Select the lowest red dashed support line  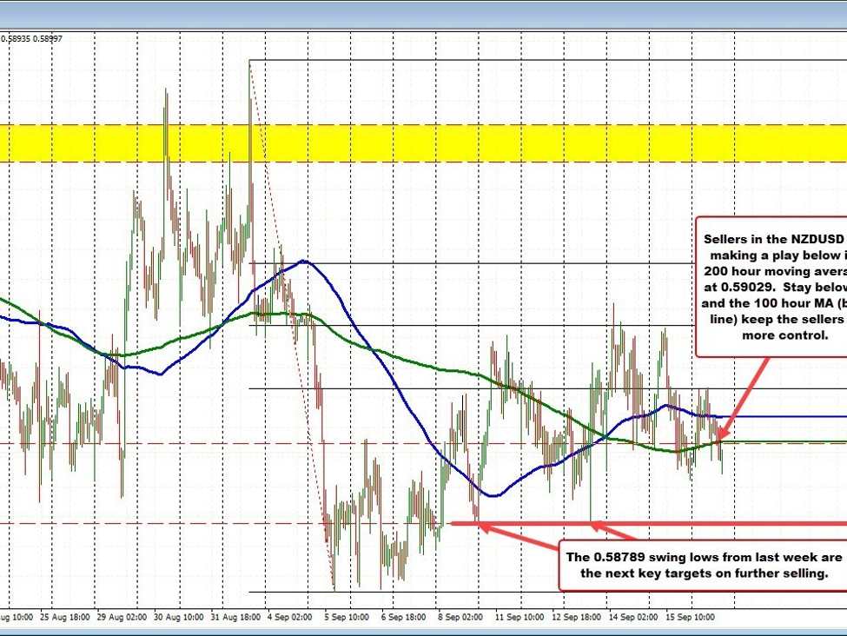point(174,522)
